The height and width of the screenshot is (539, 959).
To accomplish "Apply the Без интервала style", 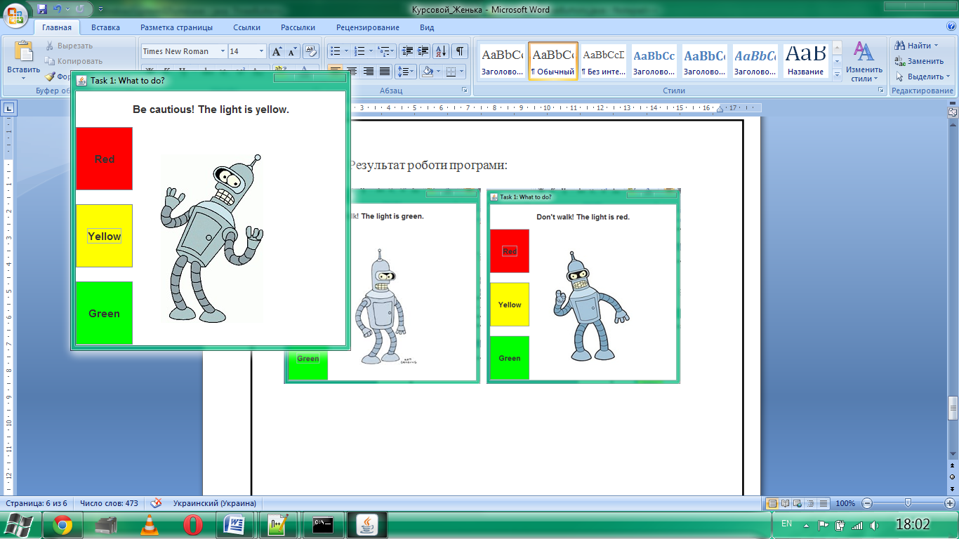I will 604,61.
